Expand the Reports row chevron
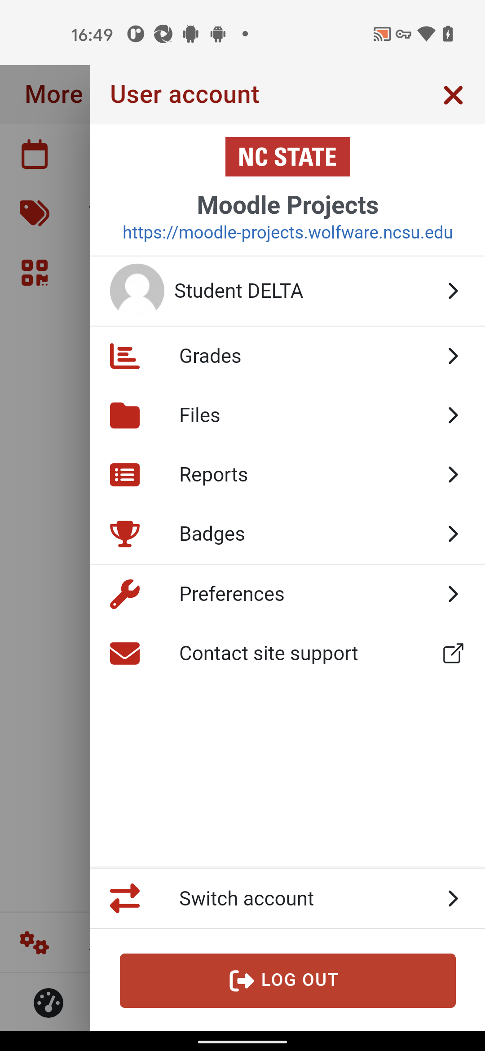This screenshot has width=485, height=1051. [x=453, y=475]
